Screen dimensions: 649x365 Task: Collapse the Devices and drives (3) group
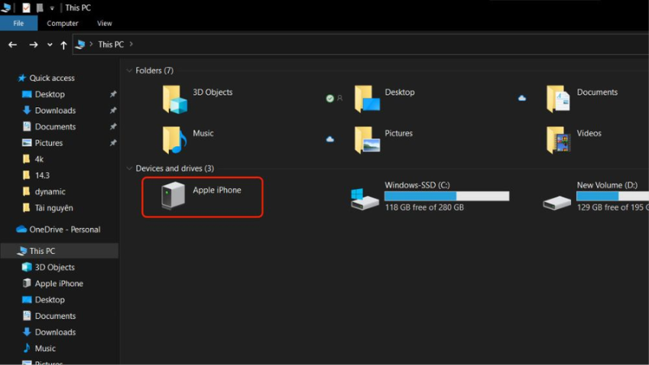coord(129,169)
